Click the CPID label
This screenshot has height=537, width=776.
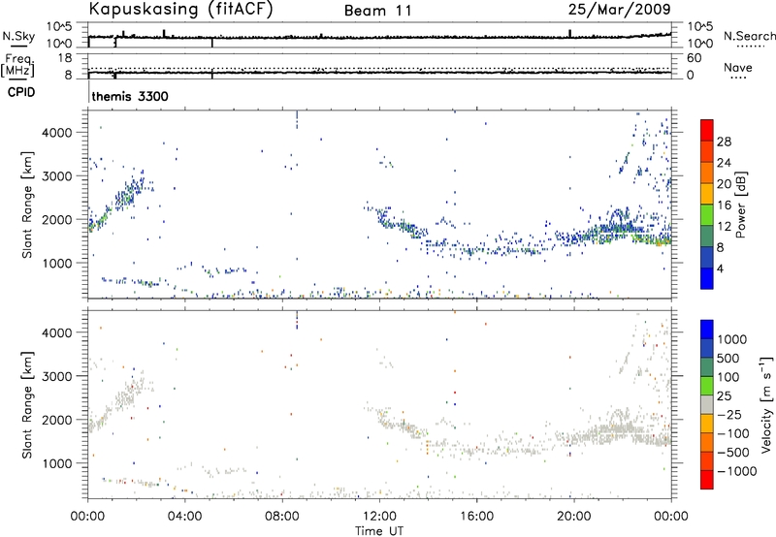tap(21, 92)
